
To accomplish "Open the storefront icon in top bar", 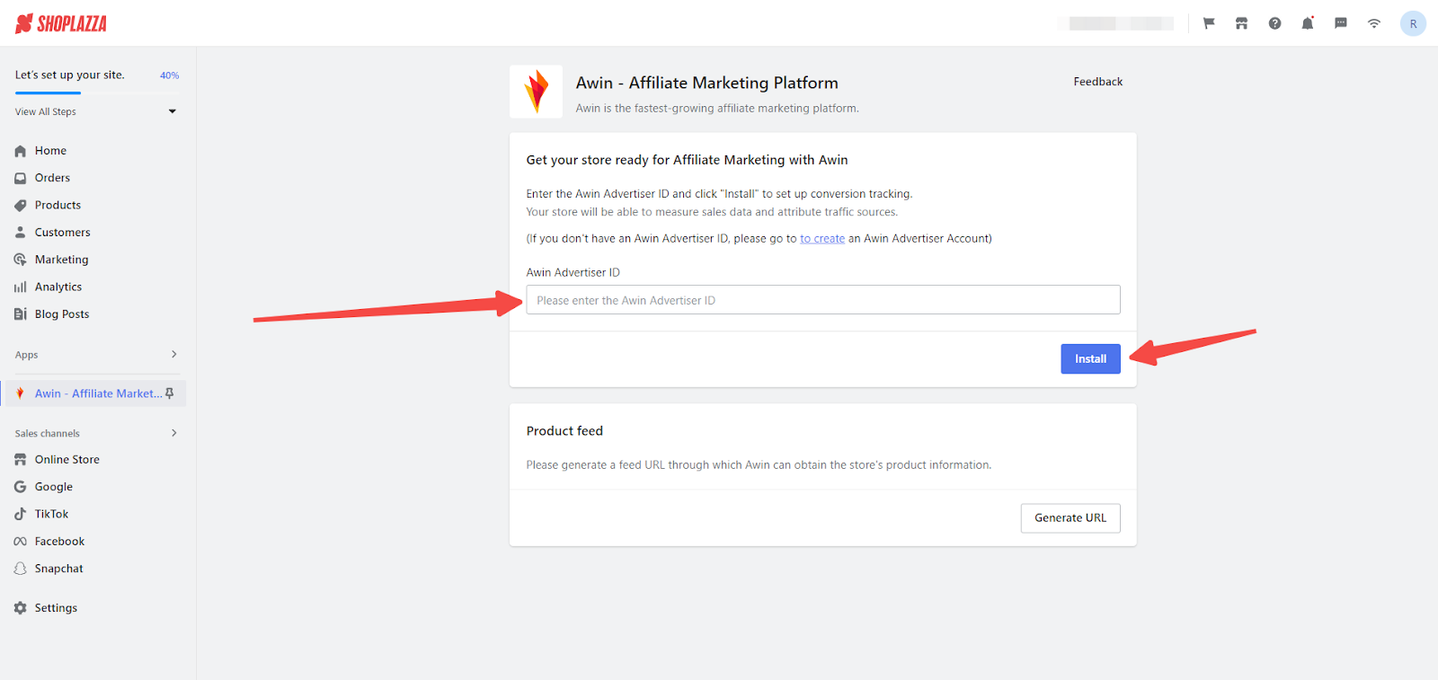I will (1241, 23).
